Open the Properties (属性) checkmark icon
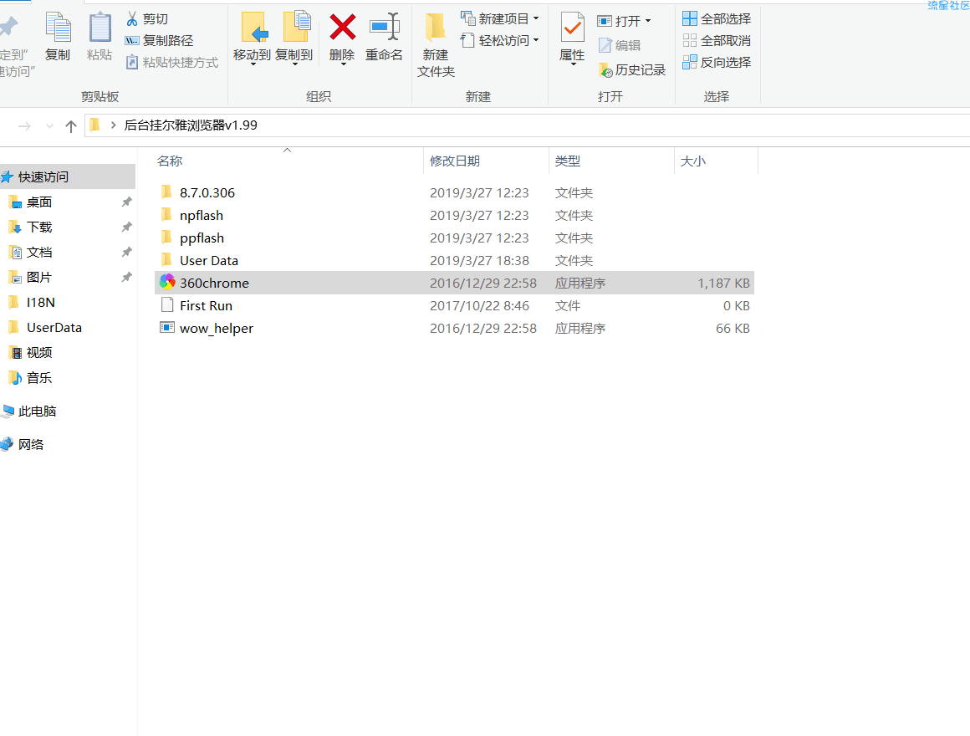Image resolution: width=970 pixels, height=736 pixels. click(572, 28)
